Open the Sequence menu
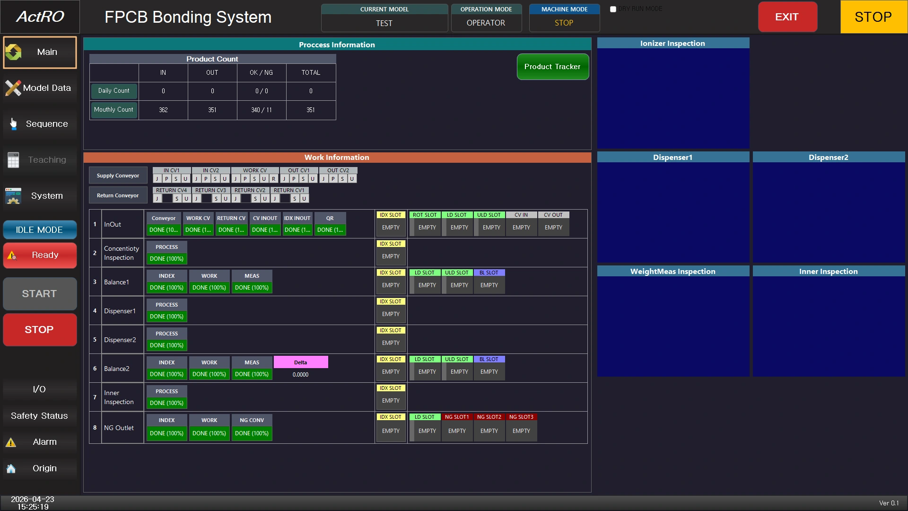 pyautogui.click(x=40, y=124)
